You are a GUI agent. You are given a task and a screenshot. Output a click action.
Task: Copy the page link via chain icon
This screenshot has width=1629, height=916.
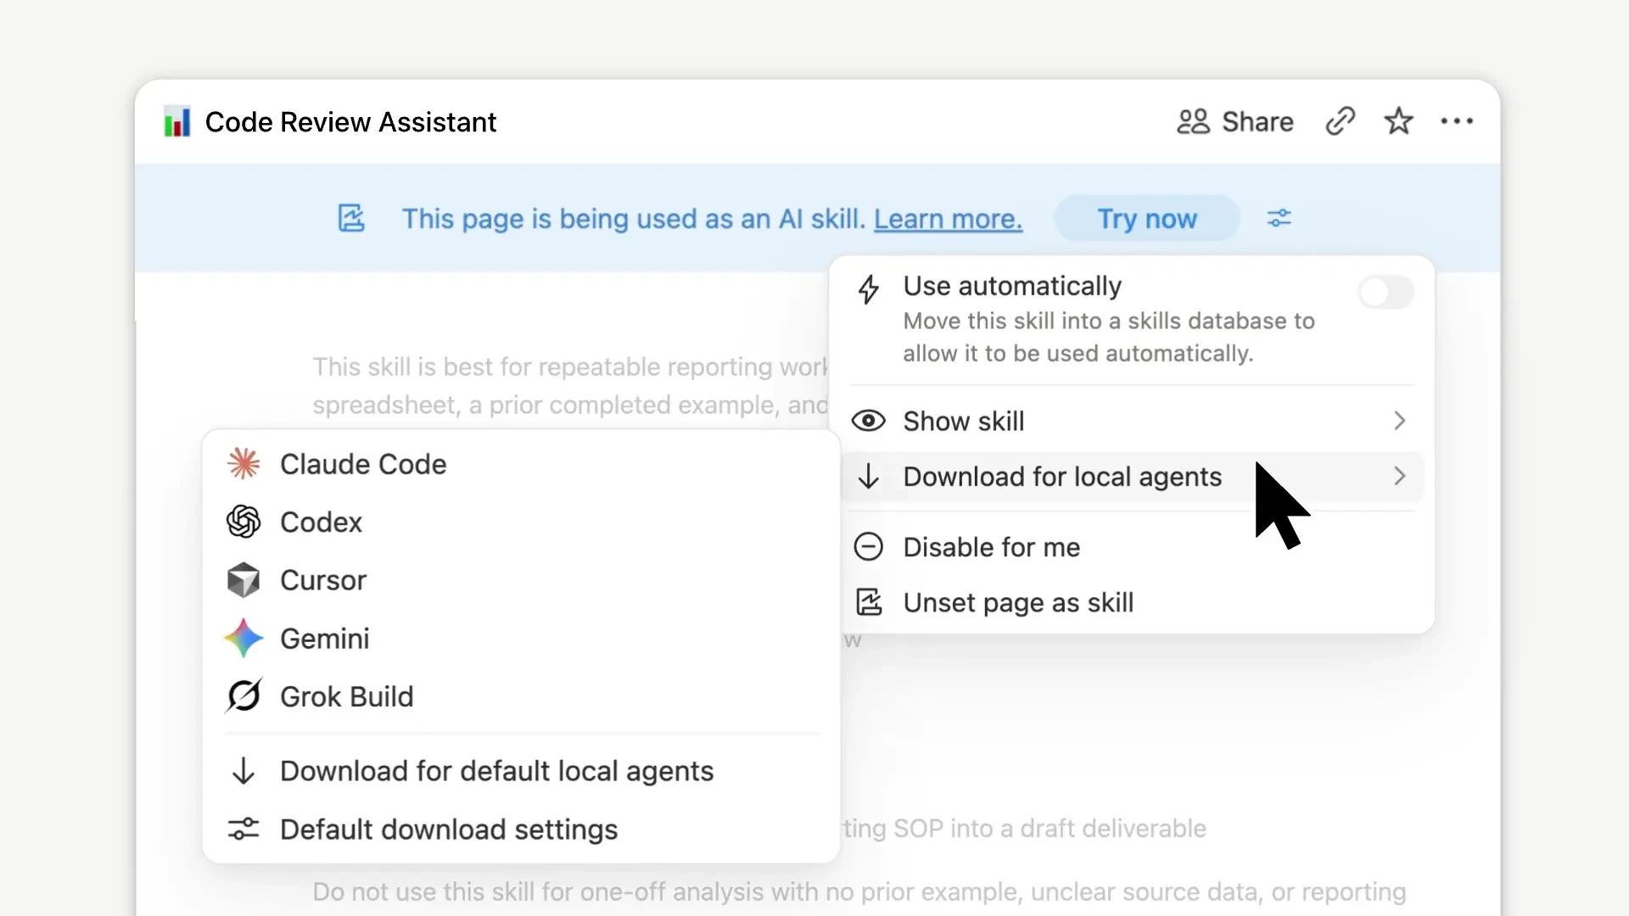[1341, 121]
